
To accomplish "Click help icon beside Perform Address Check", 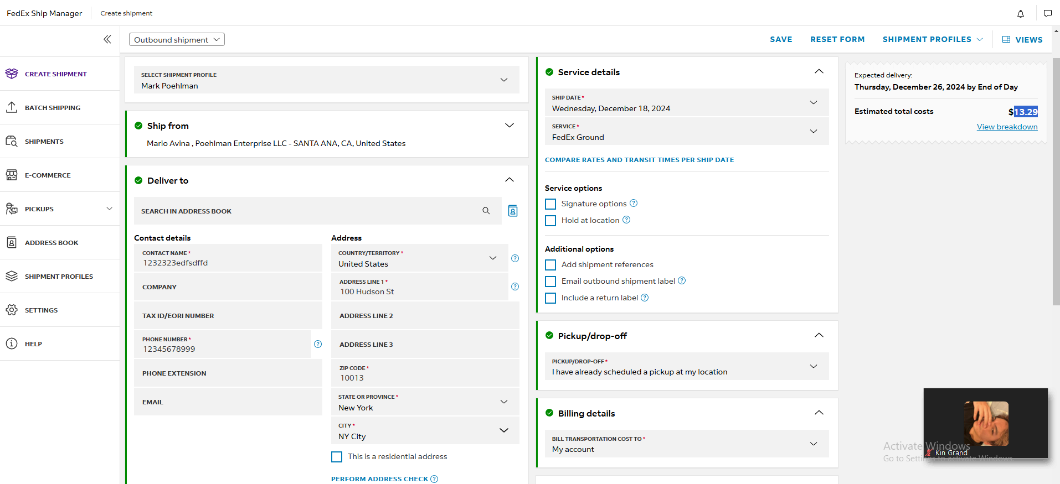I will [434, 479].
